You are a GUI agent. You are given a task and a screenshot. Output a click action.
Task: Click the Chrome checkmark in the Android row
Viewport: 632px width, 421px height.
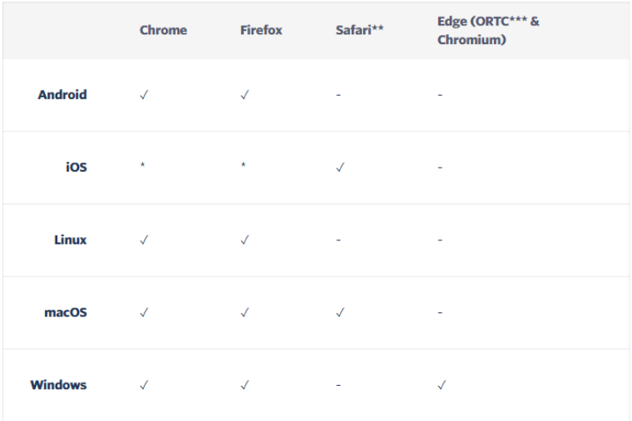point(144,95)
